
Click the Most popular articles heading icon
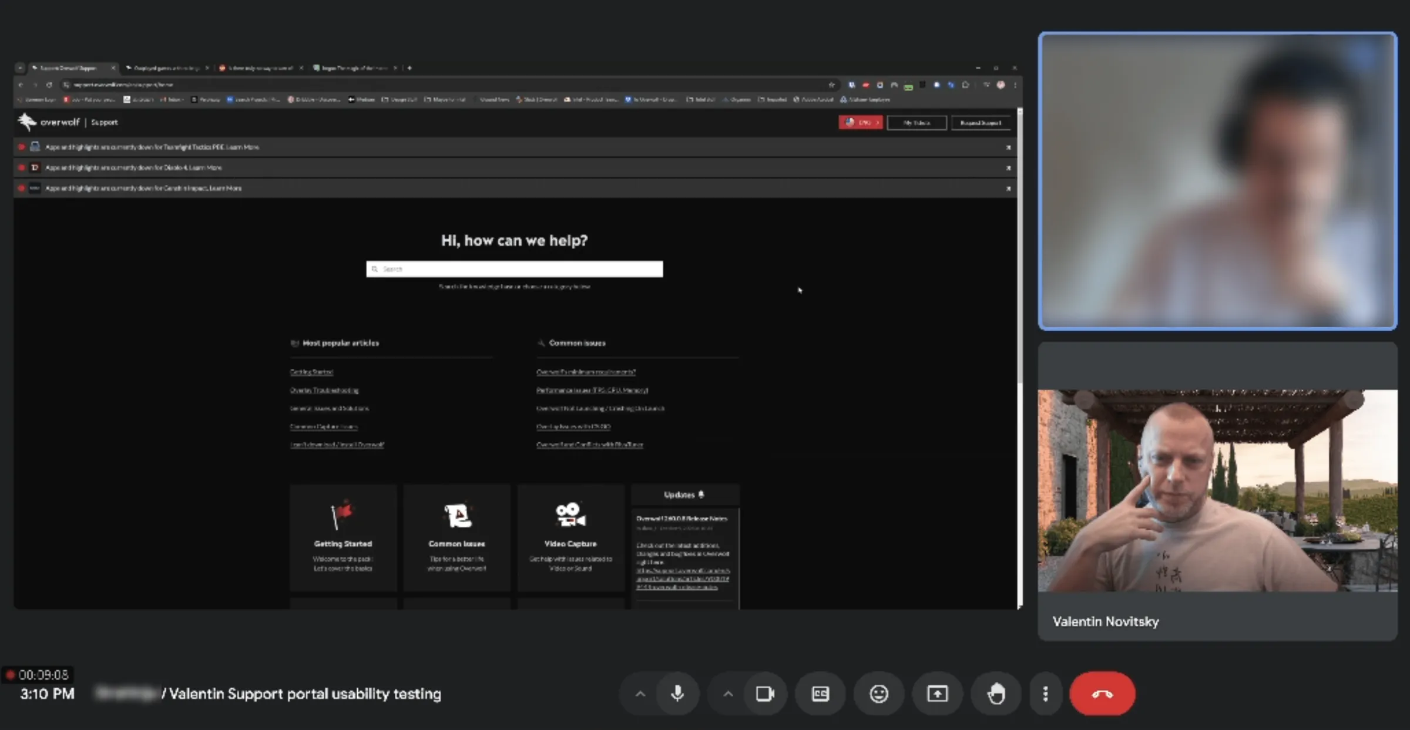pyautogui.click(x=294, y=343)
